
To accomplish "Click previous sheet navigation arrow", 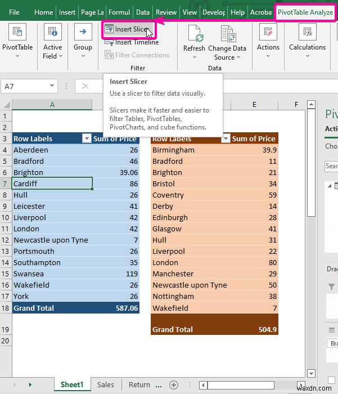I will click(14, 384).
